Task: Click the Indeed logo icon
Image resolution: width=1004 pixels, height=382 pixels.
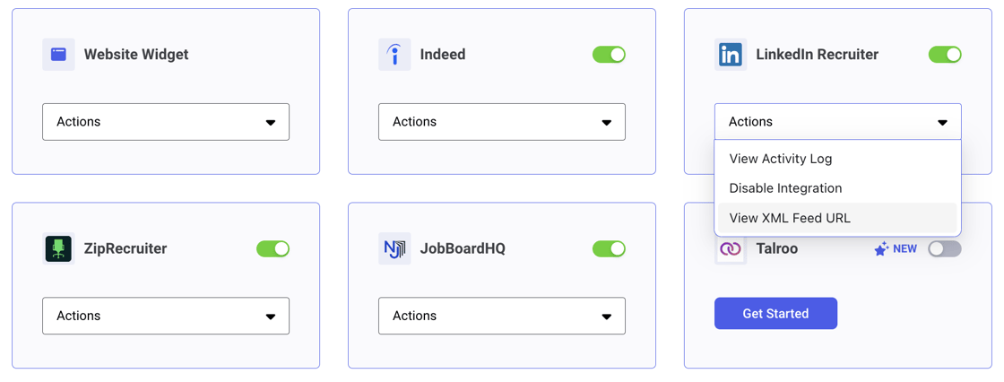Action: point(394,55)
